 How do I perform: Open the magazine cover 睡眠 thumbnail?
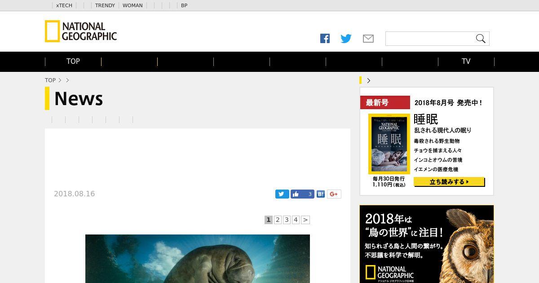point(389,144)
